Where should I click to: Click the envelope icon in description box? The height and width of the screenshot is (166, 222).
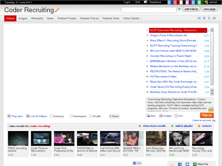point(211,109)
